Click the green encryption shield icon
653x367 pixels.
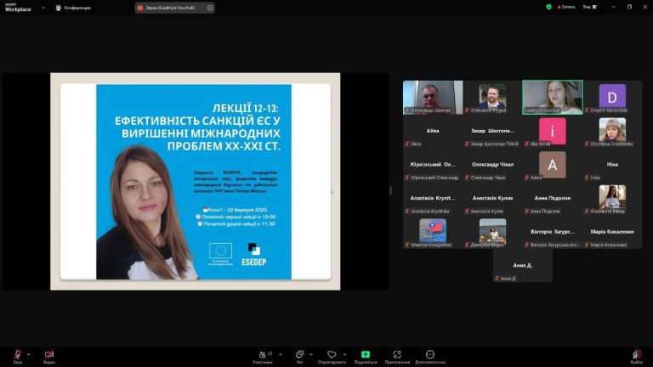(x=548, y=7)
